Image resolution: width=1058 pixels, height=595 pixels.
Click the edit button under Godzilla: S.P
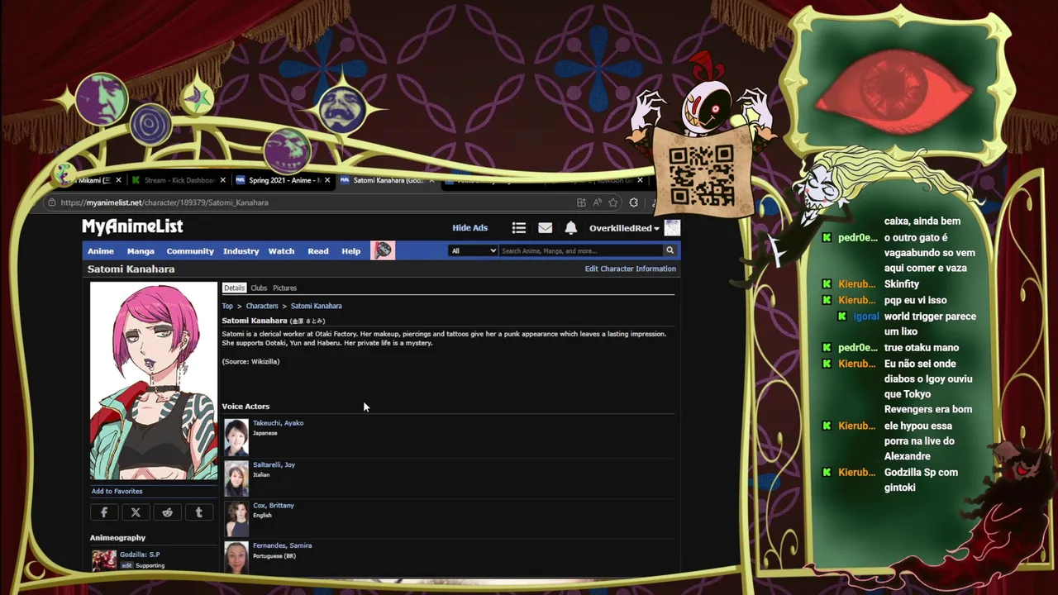coord(126,565)
